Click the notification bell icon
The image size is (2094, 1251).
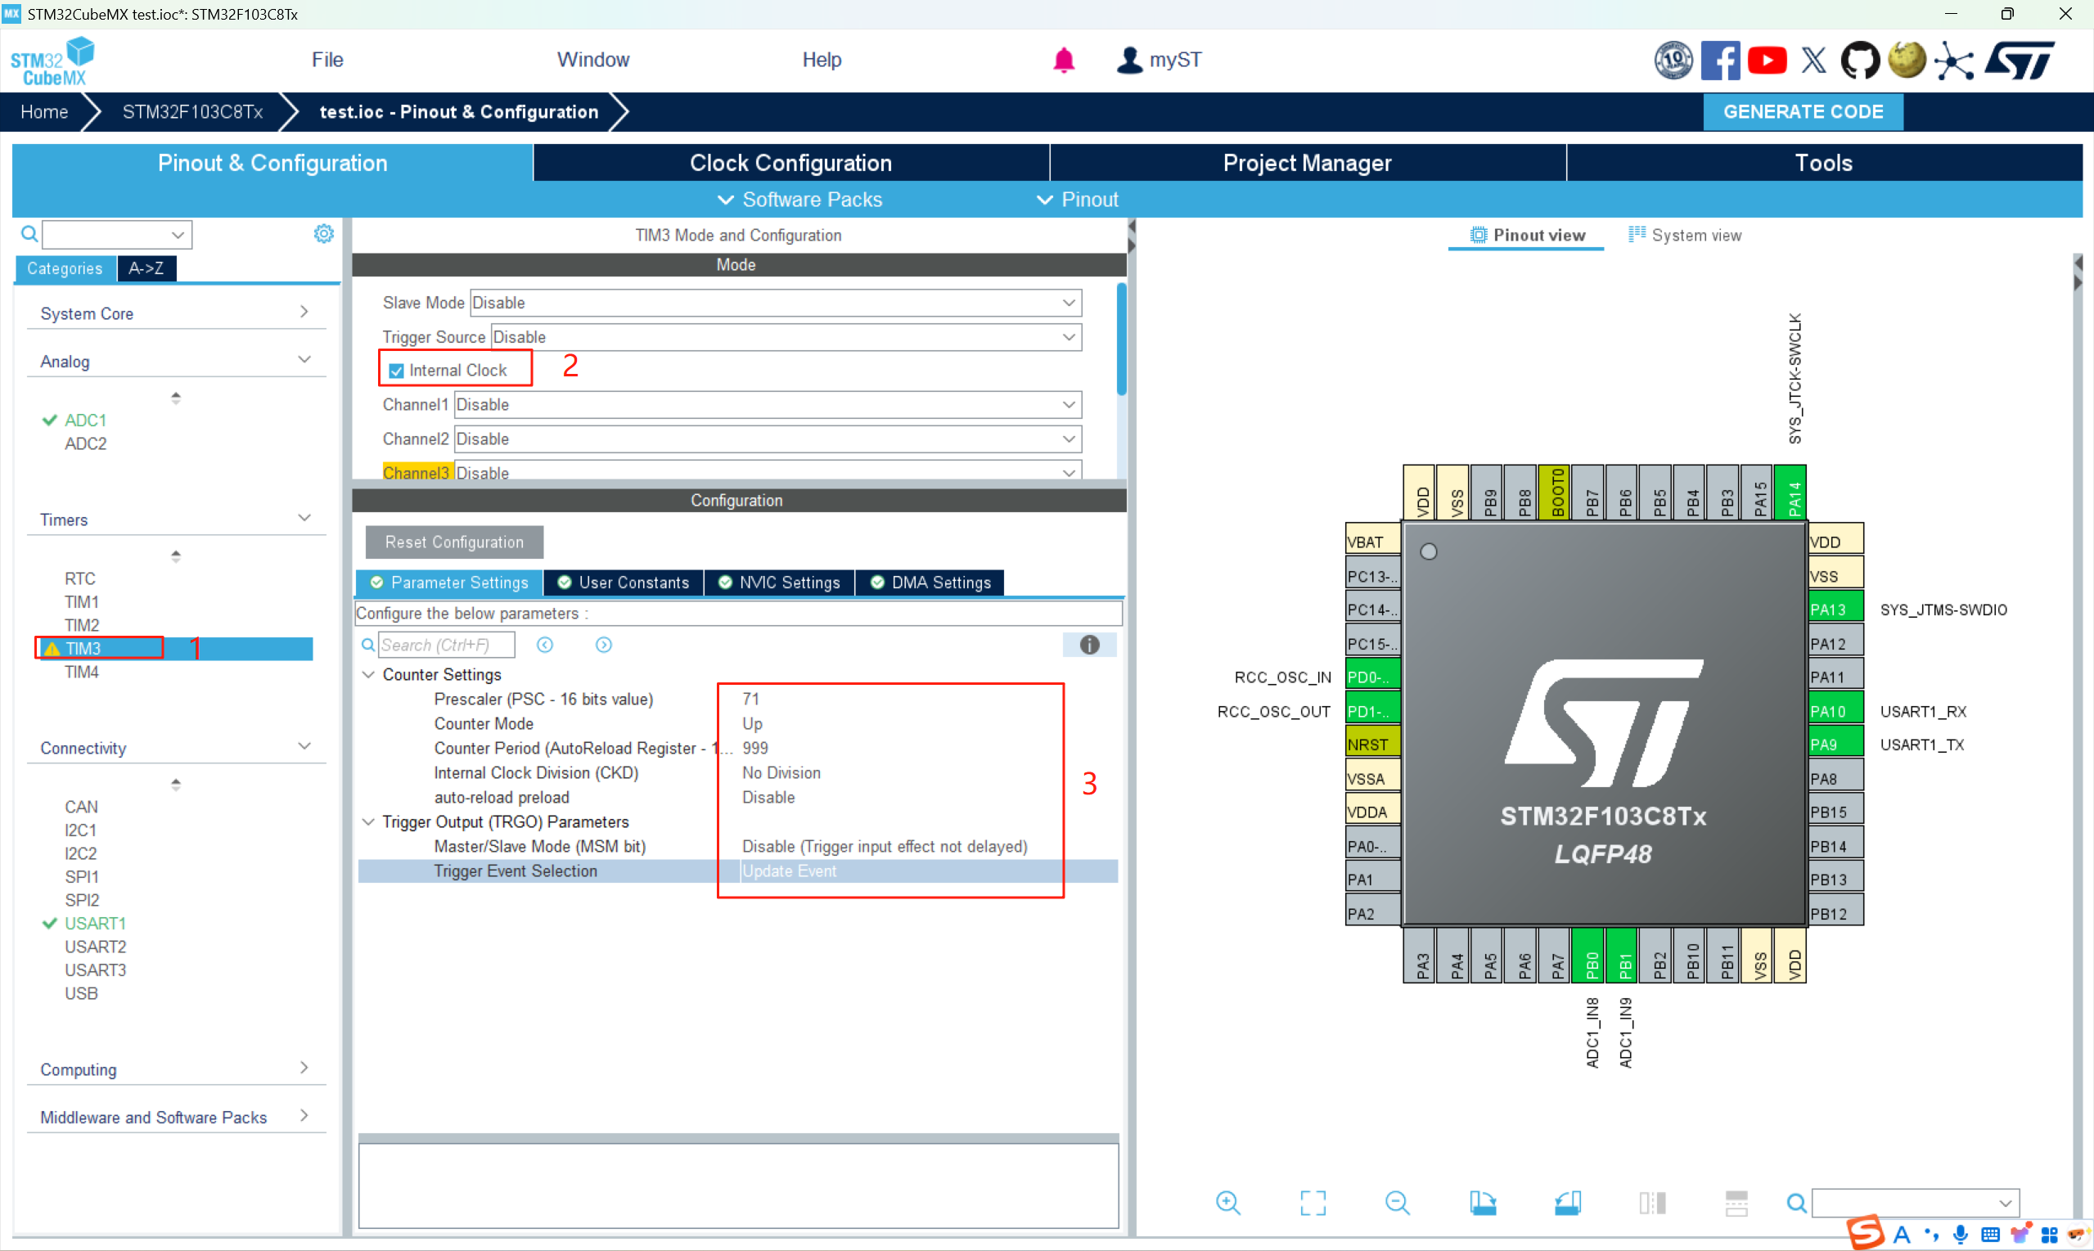[x=1064, y=60]
